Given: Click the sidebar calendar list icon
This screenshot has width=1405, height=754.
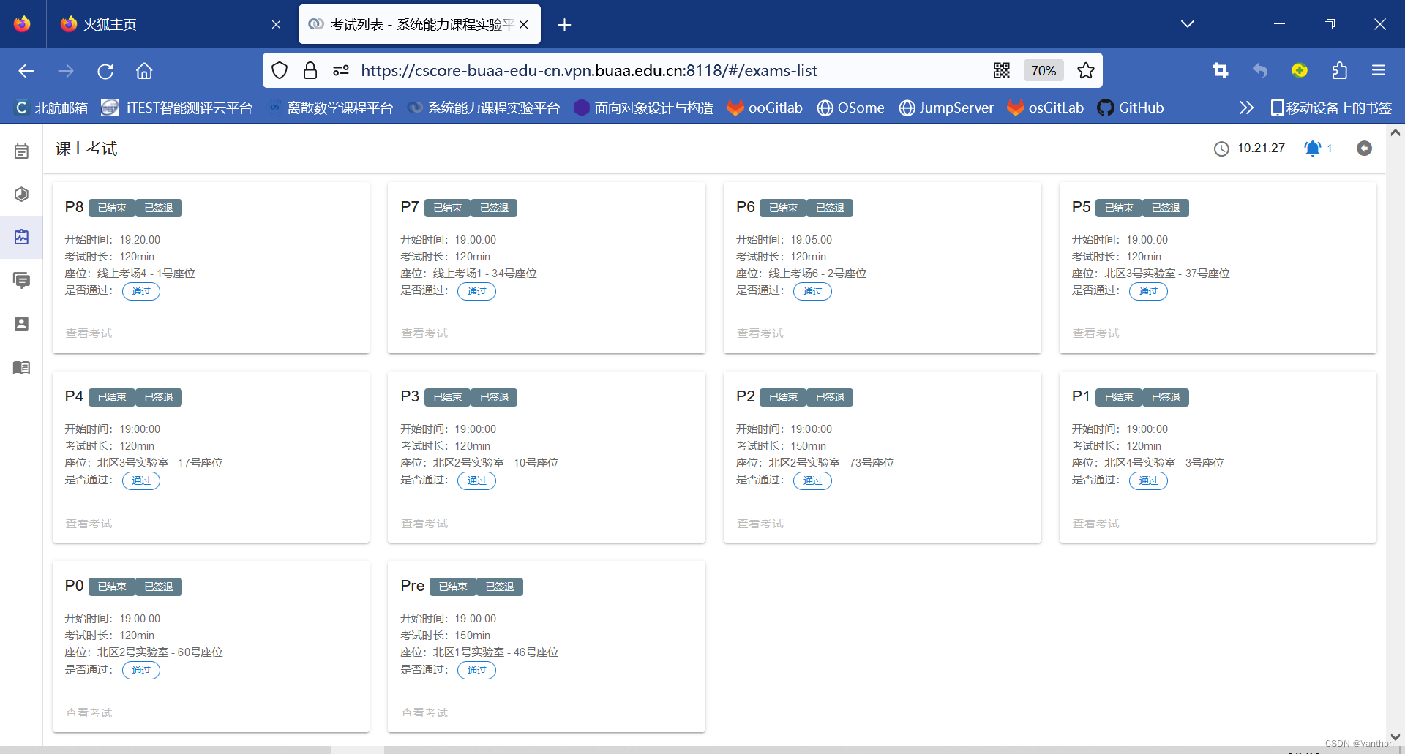Looking at the screenshot, I should (x=21, y=151).
